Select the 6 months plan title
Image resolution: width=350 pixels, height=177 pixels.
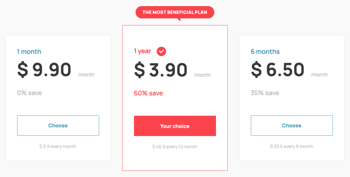[x=265, y=52]
